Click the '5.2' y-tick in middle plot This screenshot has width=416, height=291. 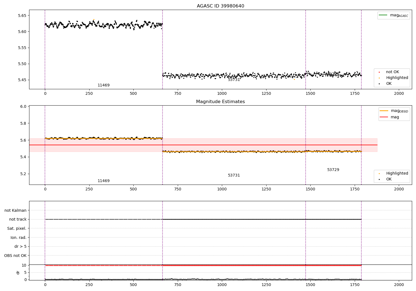click(23, 174)
